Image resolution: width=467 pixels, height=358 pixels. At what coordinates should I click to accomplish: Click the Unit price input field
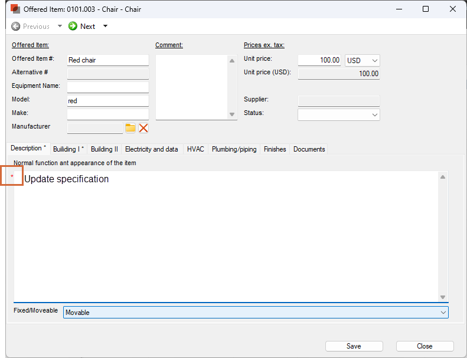(x=319, y=60)
